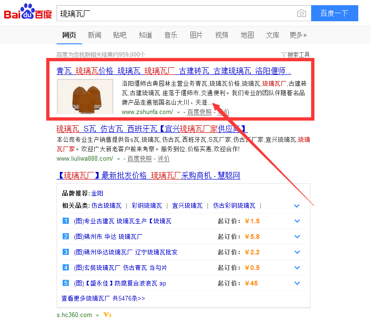371x318 pixels.
Task: Click the number 1 list badge
Action: click(66, 221)
